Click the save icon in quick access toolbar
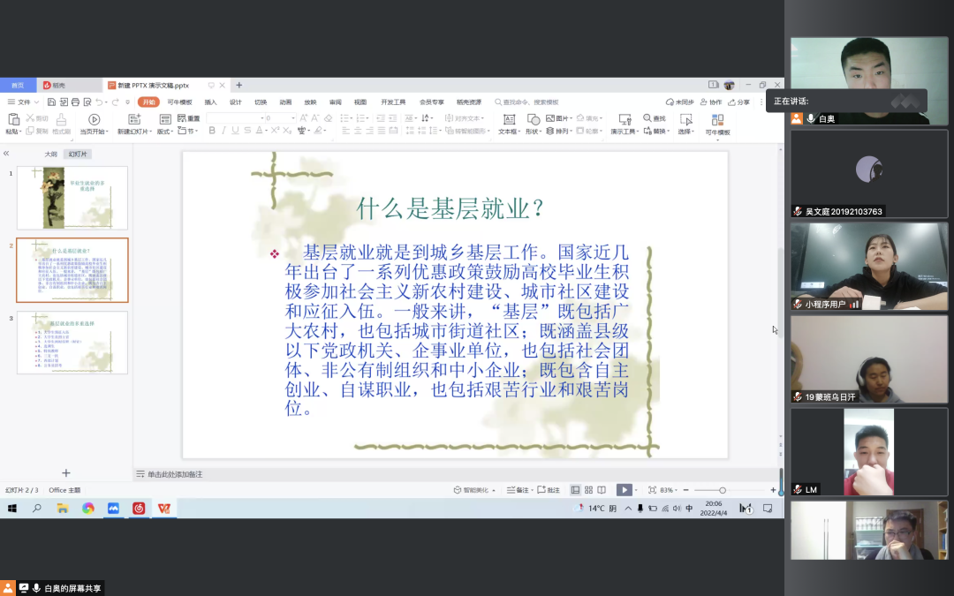This screenshot has height=596, width=954. pos(49,102)
